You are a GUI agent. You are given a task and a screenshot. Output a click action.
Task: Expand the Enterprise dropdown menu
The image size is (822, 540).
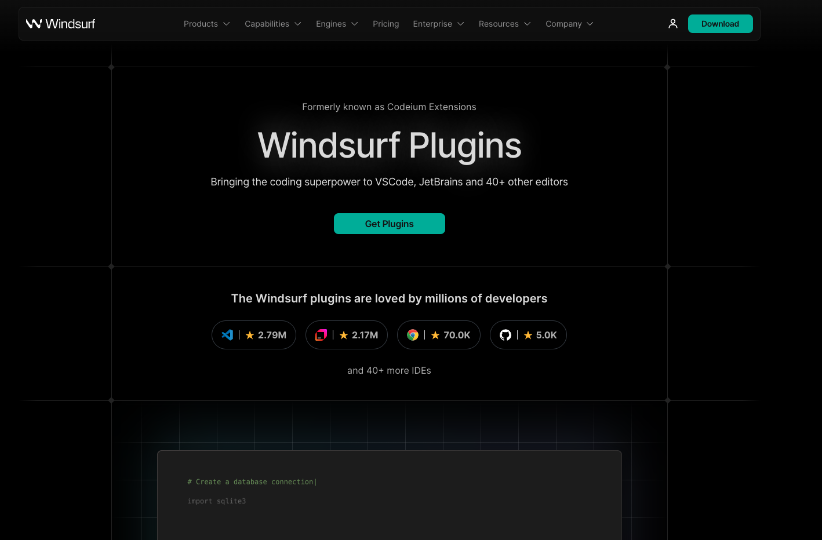tap(438, 24)
